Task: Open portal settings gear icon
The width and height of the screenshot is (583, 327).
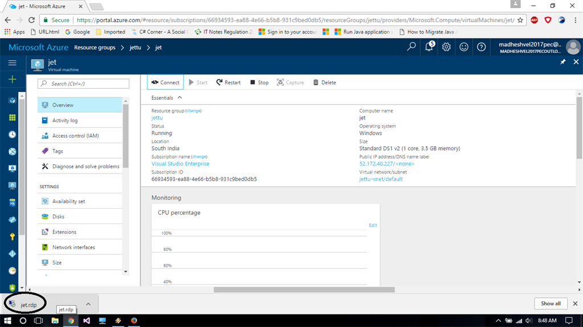Action: click(x=446, y=47)
